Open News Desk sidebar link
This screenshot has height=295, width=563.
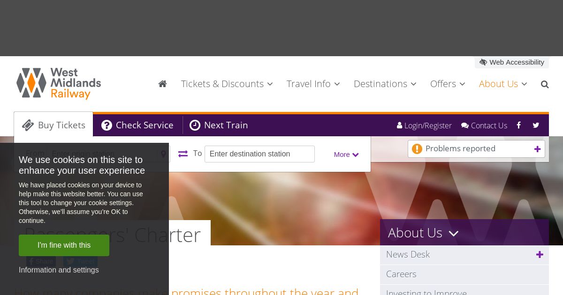click(x=408, y=254)
